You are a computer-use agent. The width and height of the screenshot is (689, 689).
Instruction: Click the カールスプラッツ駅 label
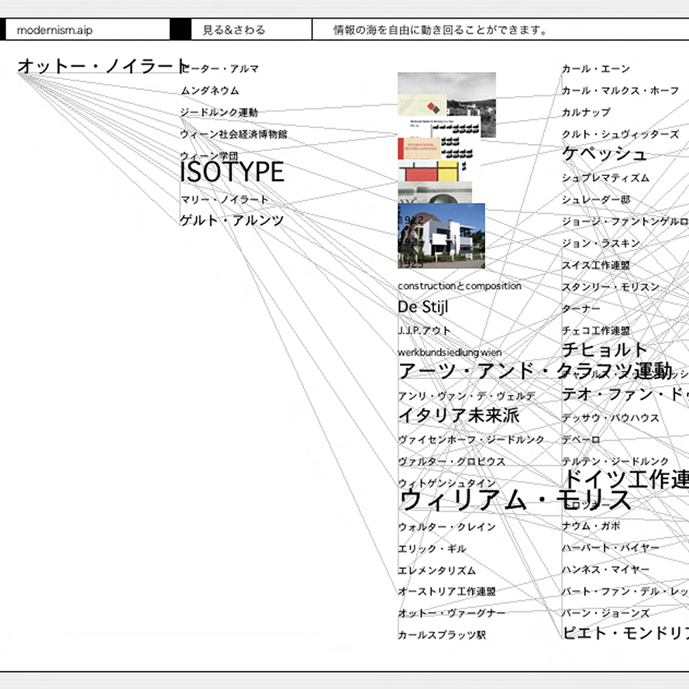[x=442, y=635]
